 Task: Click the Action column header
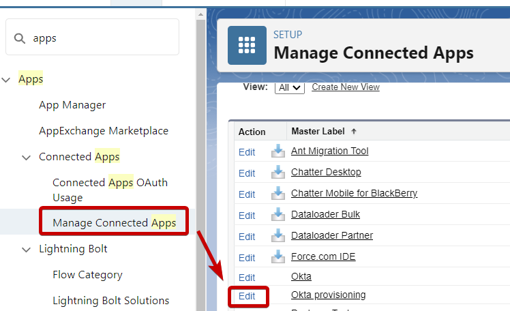(252, 132)
